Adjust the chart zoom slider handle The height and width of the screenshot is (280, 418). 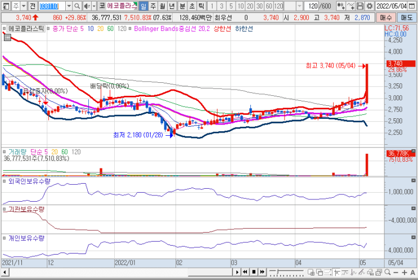coord(277,272)
